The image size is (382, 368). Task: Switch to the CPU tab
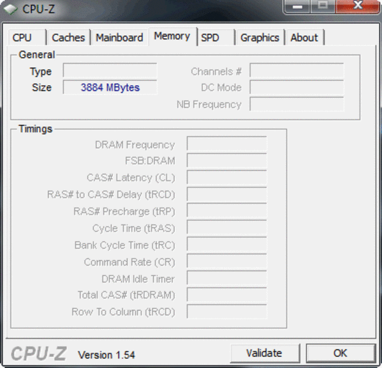[27, 37]
